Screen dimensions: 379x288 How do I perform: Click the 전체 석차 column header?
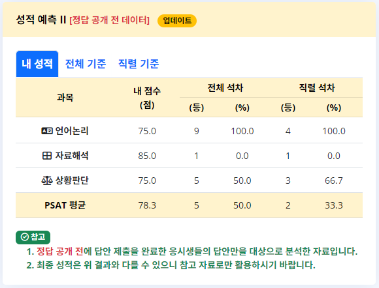tap(225, 88)
